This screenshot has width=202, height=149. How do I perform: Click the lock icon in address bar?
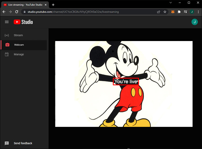coord(25,12)
